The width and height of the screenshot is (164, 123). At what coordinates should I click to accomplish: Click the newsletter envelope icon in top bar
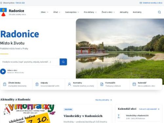[x=141, y=3]
